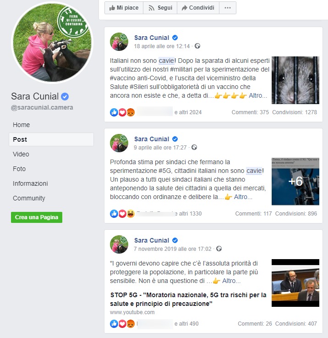Open the #5G hashtag link
Viewport: 328px width, 338px height.
tap(165, 171)
